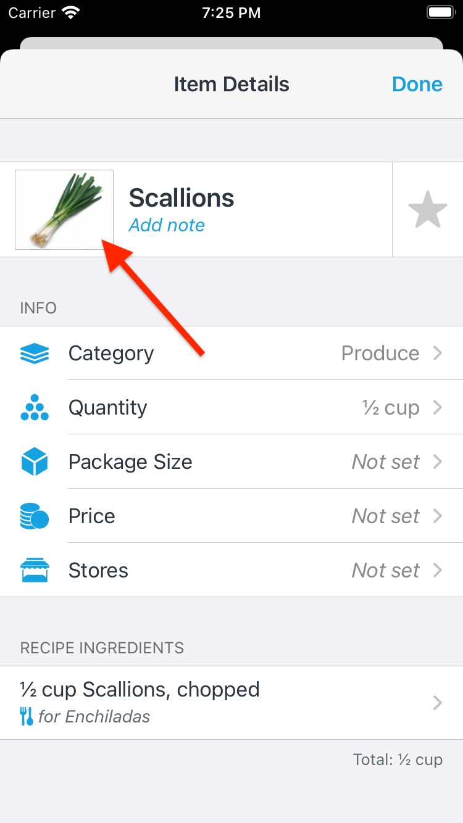Toggle the favorite star for Scallions

point(427,210)
